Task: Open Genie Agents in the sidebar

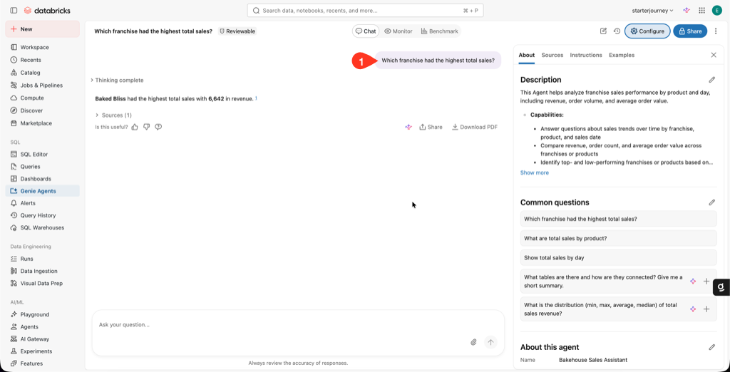Action: (x=42, y=191)
